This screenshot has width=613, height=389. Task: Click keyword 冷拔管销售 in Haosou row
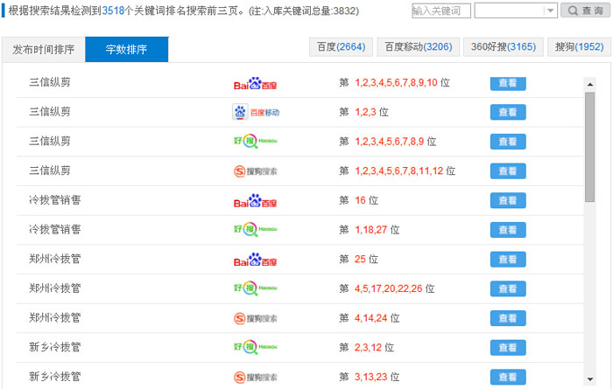pos(54,229)
